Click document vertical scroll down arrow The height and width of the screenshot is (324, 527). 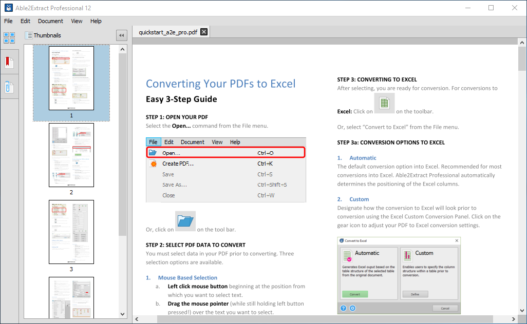tap(522, 311)
